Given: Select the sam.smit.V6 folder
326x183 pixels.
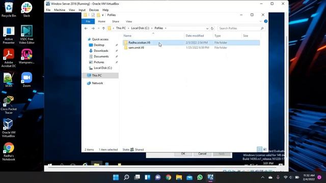Looking at the screenshot, I should click(192, 48).
